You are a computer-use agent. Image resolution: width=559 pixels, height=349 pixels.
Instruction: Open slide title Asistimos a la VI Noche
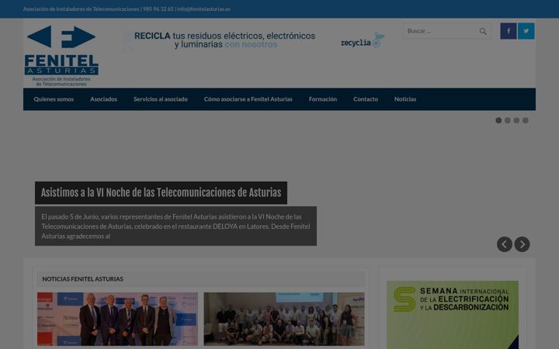click(x=161, y=192)
